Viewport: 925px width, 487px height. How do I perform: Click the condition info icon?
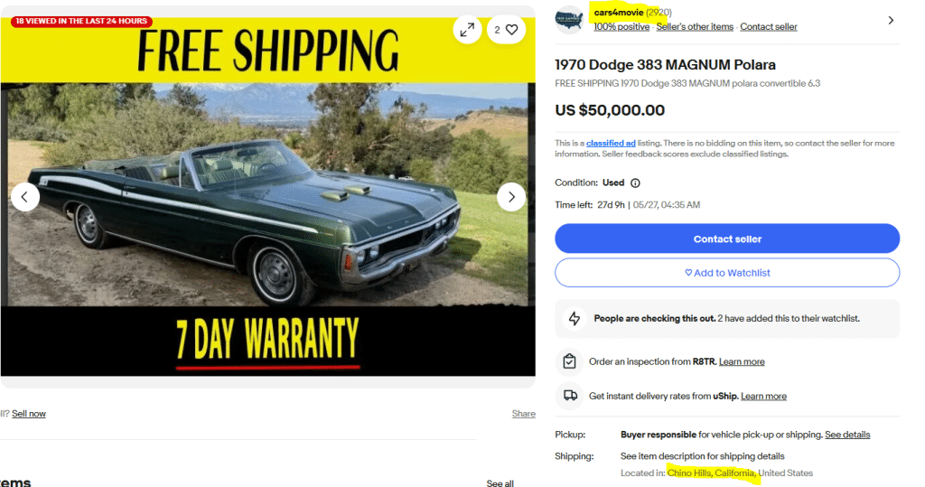(x=635, y=183)
